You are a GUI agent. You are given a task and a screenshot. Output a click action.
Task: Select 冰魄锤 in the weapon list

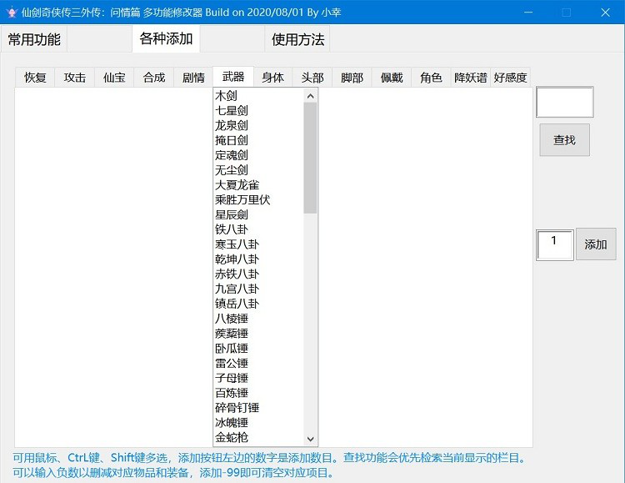click(258, 422)
